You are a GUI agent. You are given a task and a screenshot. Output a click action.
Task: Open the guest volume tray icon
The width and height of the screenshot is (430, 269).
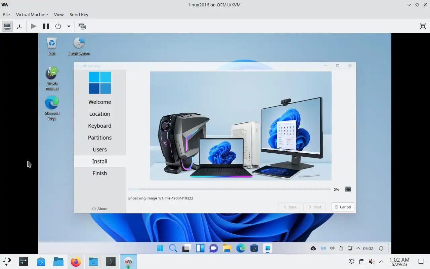332,248
